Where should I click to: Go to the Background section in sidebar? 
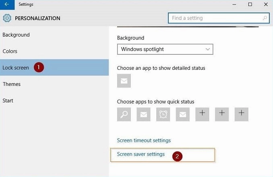coord(16,35)
